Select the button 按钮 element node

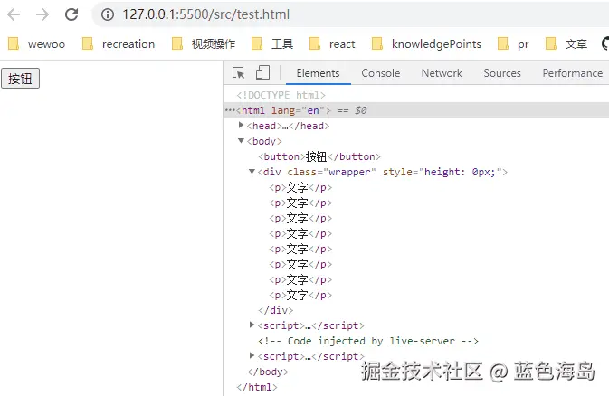pos(319,156)
